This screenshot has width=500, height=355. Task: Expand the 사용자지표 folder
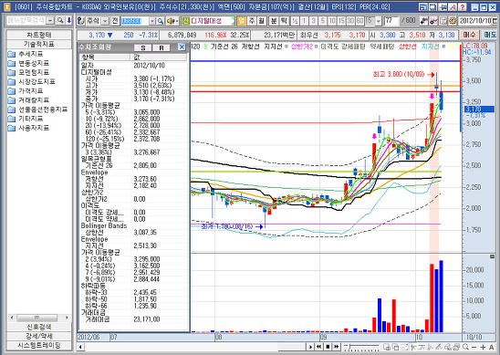(28, 128)
